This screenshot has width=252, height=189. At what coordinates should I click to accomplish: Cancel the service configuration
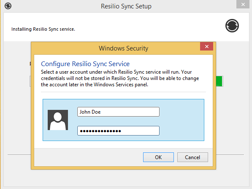pos(192,157)
